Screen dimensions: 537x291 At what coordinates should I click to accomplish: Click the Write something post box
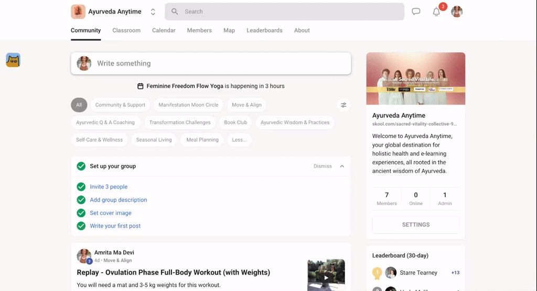coord(211,63)
